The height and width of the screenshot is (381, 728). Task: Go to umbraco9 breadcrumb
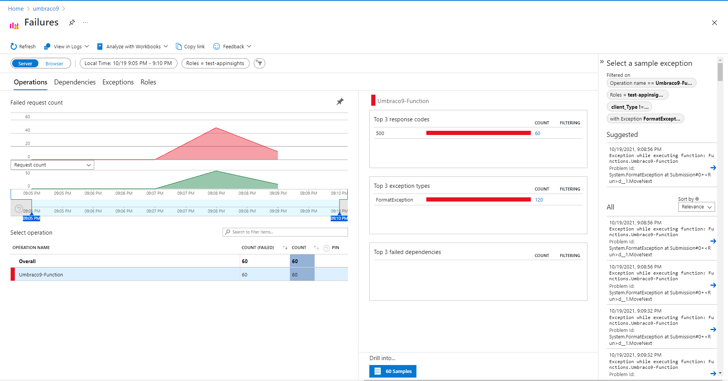pos(46,8)
